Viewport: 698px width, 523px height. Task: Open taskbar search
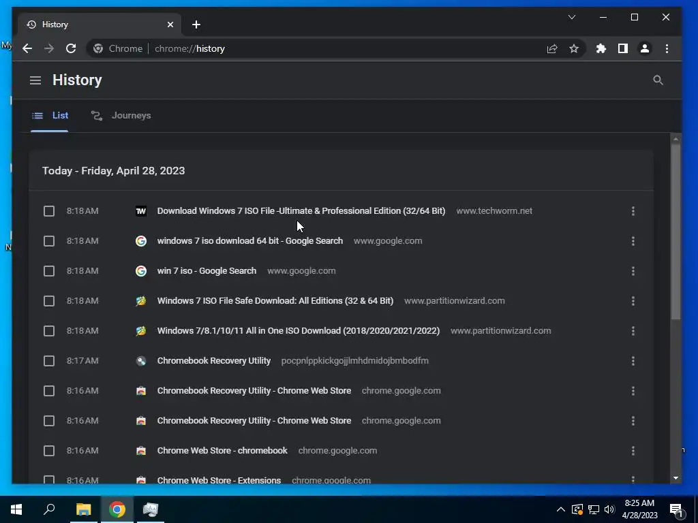(49, 509)
